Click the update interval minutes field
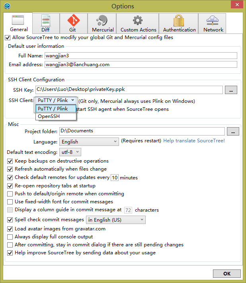246x283 pixels. (115, 178)
